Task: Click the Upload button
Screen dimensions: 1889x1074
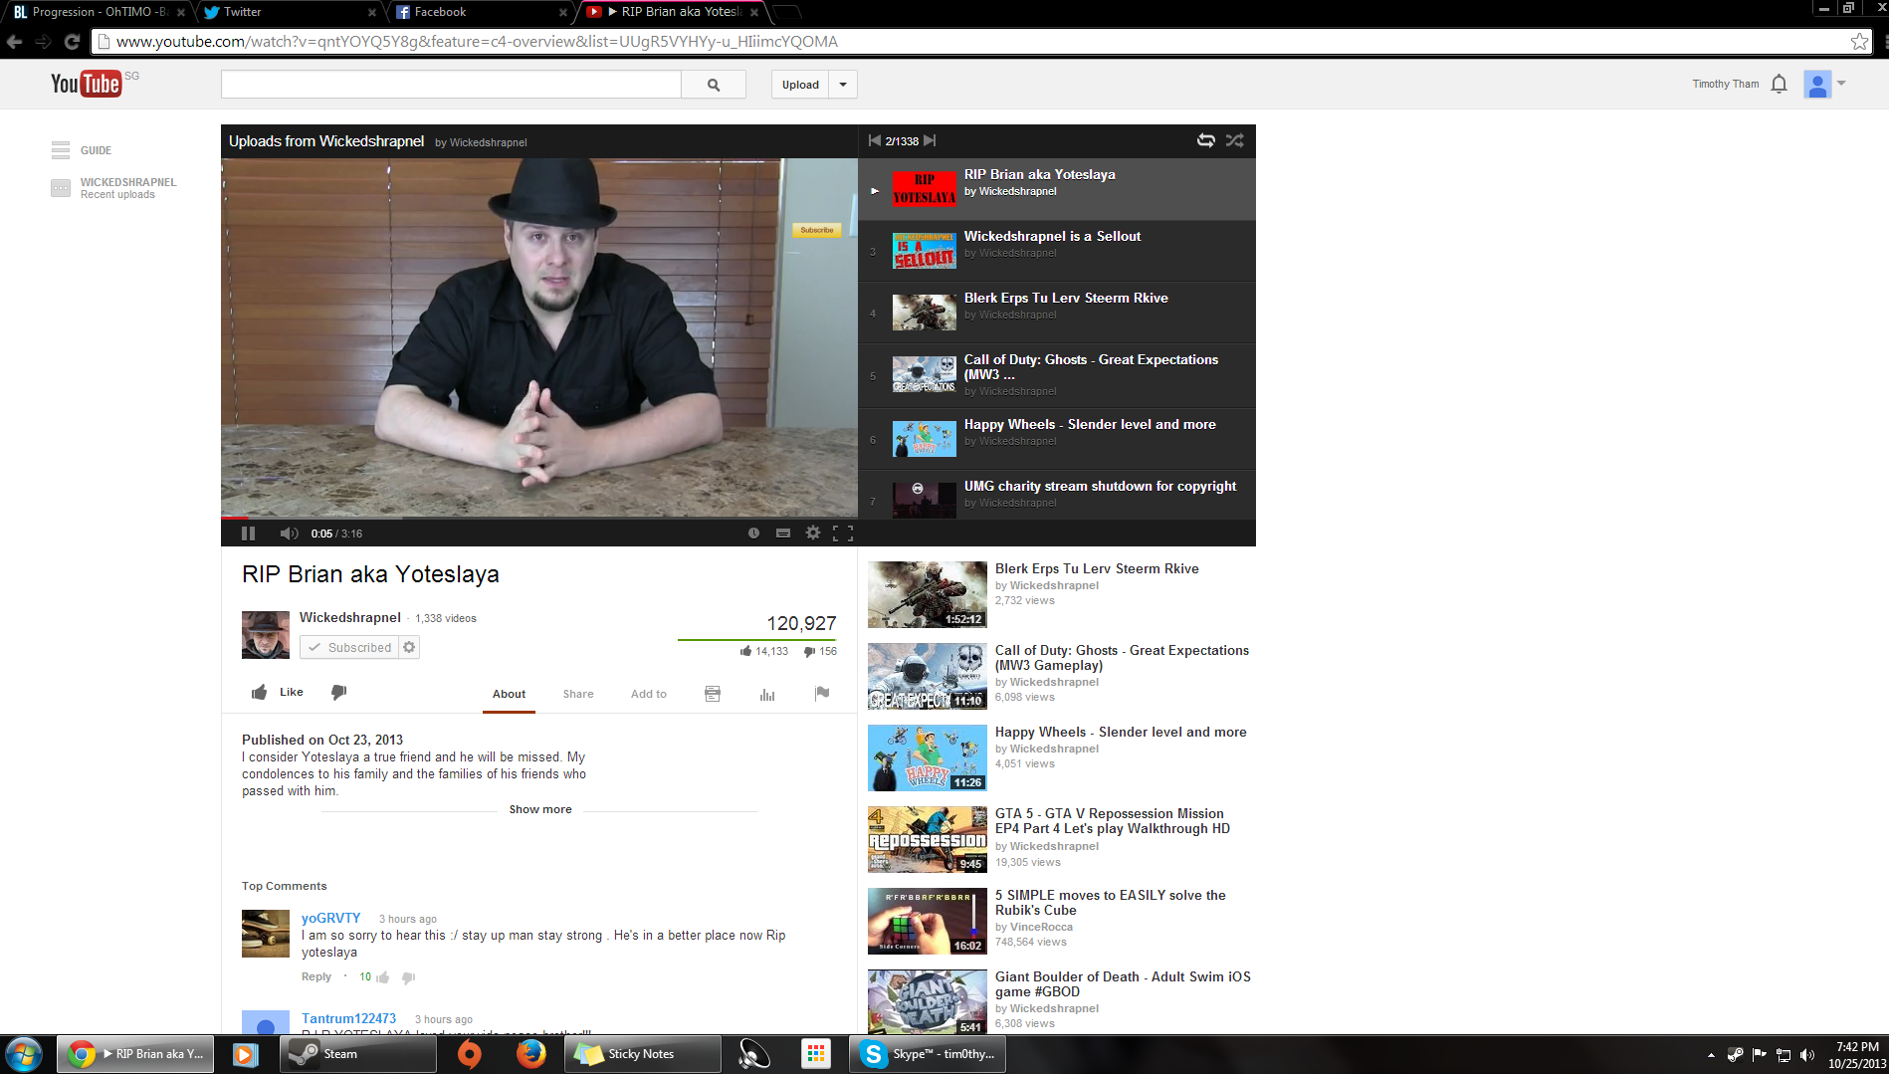Action: 800,85
